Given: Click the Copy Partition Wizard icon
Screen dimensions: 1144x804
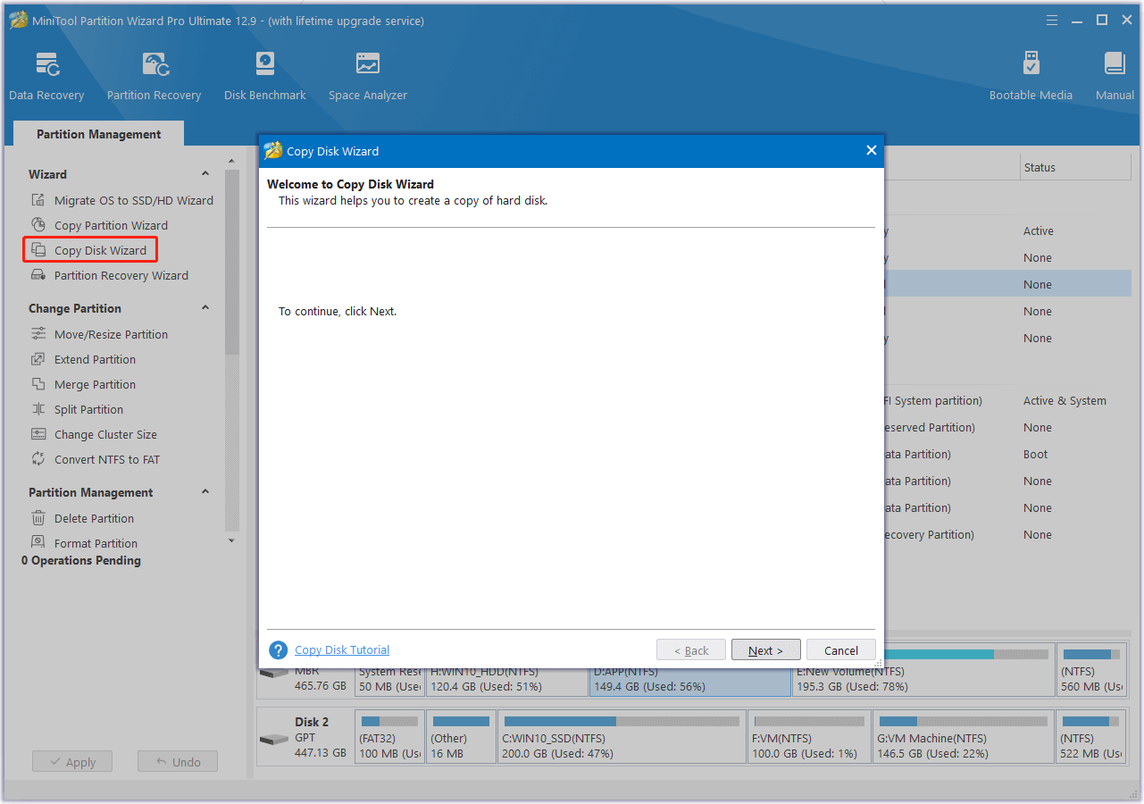Looking at the screenshot, I should pos(38,225).
